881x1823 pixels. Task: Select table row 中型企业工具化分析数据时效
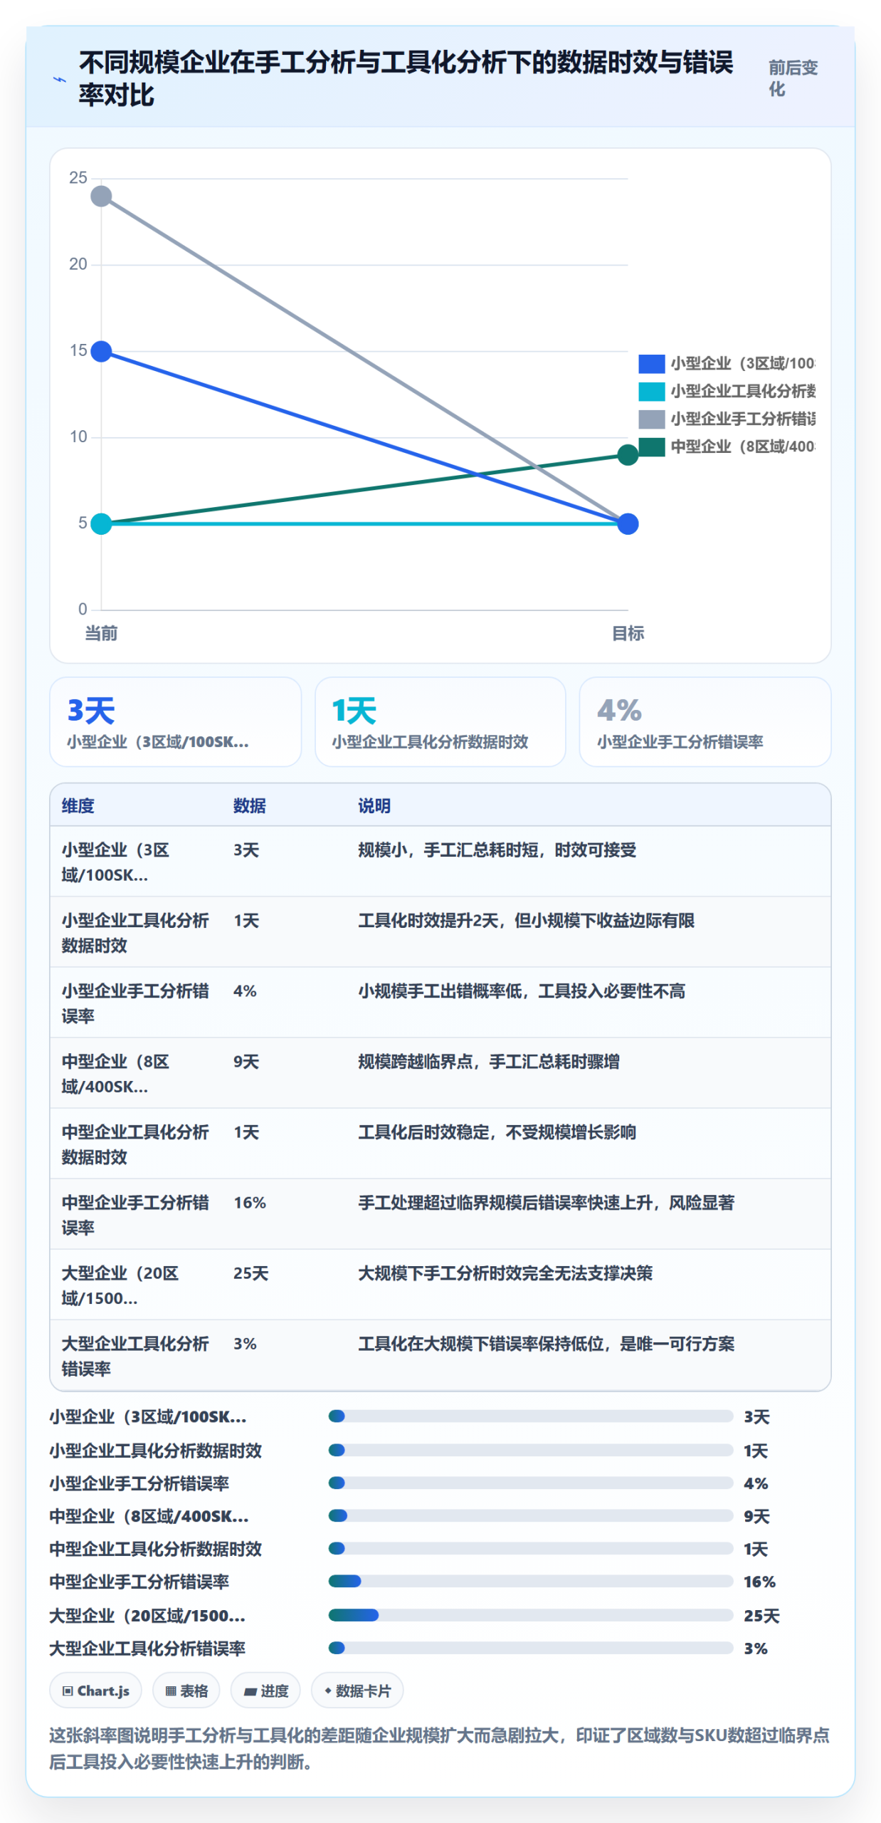coord(440,1144)
